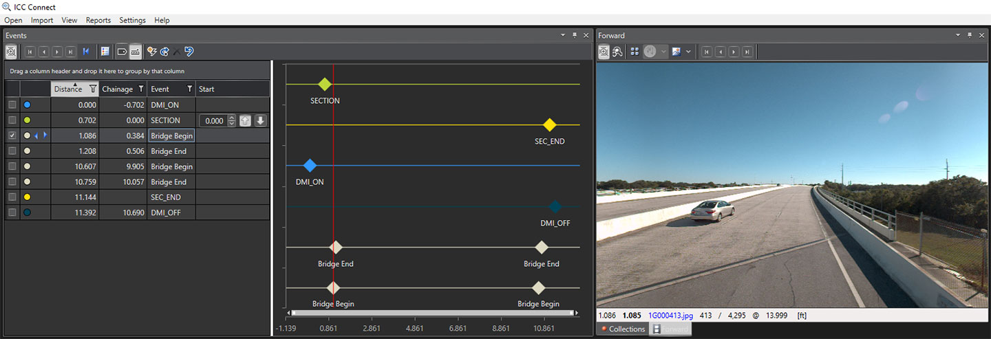Click the SECTION row down arrow button

click(x=260, y=120)
